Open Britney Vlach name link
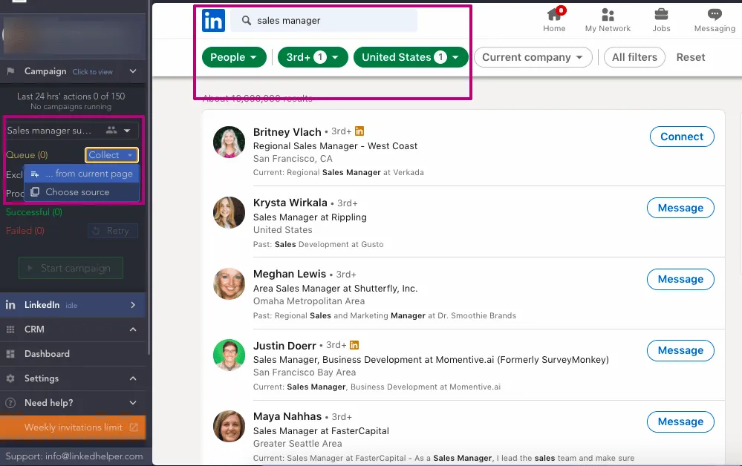 coord(287,132)
